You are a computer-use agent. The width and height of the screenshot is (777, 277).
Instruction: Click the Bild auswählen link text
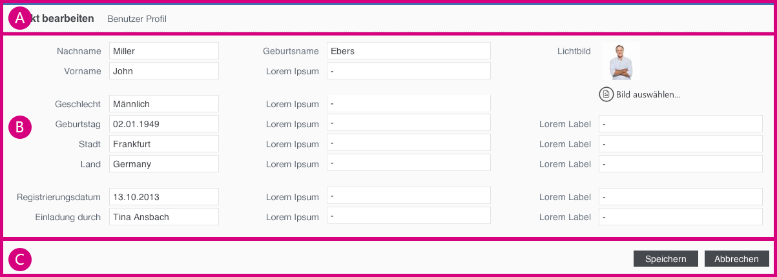[648, 94]
